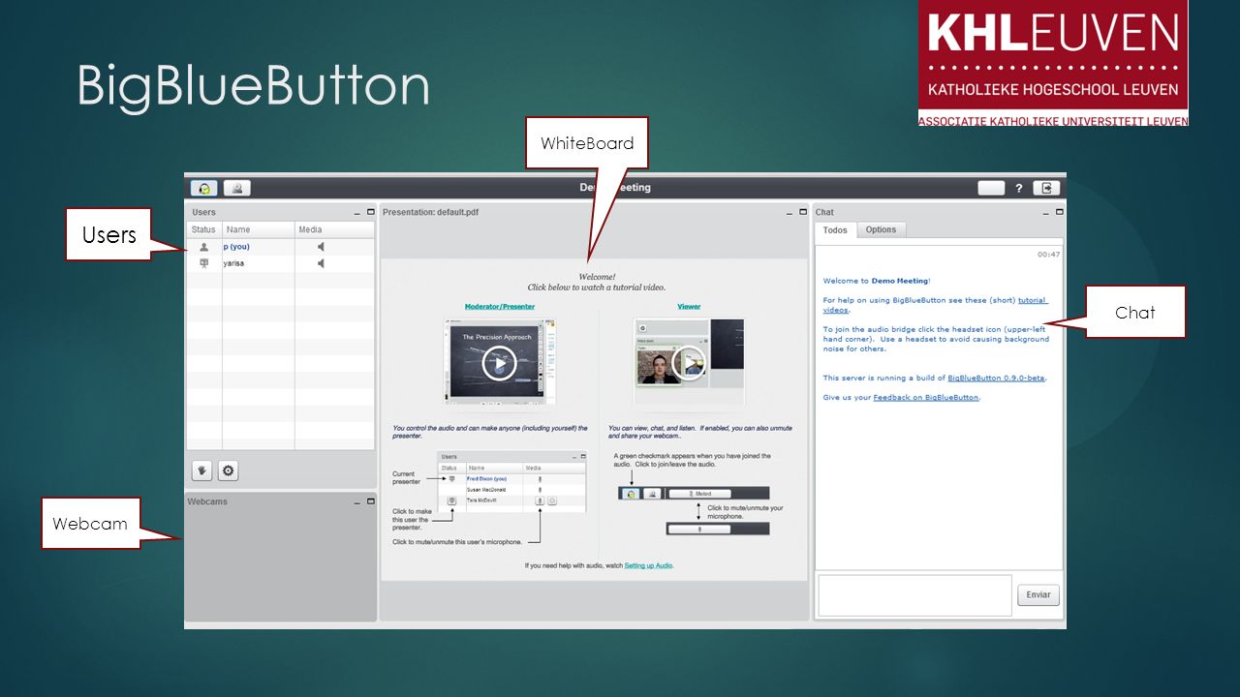Click the raise hand button in Users panel
This screenshot has height=697, width=1240.
pos(202,470)
